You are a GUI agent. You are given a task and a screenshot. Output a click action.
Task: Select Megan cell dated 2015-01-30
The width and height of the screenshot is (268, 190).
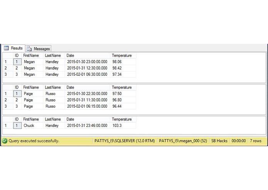pyautogui.click(x=32, y=62)
